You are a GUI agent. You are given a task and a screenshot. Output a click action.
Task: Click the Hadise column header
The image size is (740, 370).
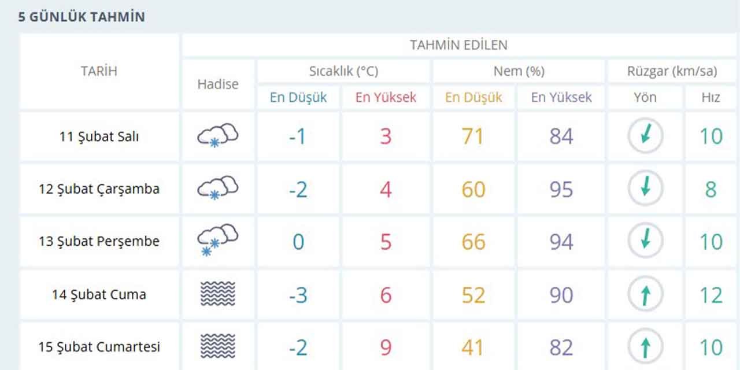point(218,84)
